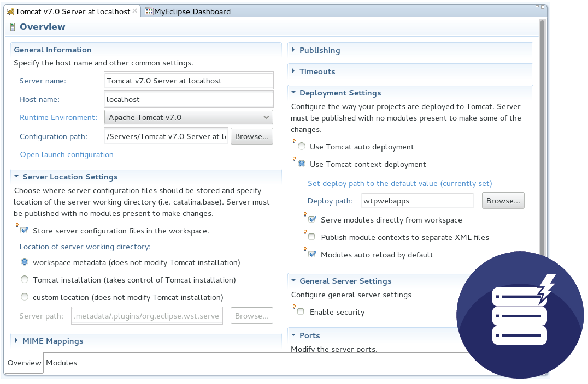Screen dimensions: 588x384
Task: Toggle Store server configuration files in workspace
Action: pos(25,231)
